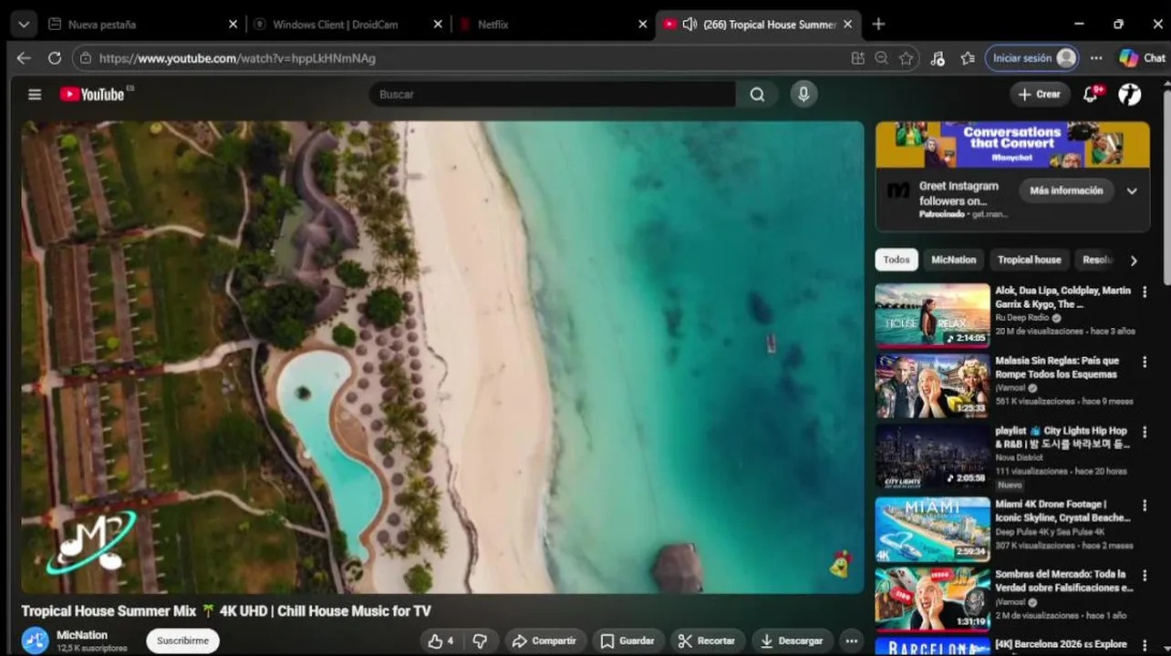Open options for Malasia Sin Reglas video
The width and height of the screenshot is (1171, 656).
1145,362
